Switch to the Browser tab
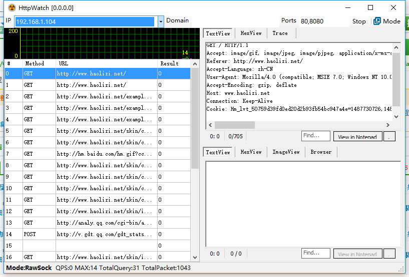This screenshot has height=277, width=409. (x=321, y=152)
